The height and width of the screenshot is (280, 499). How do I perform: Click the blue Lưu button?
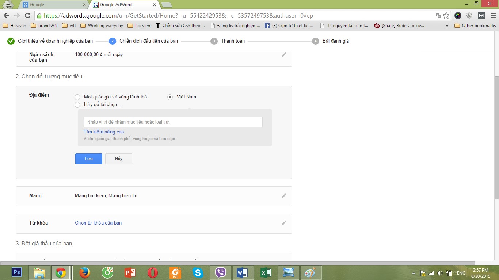89,159
